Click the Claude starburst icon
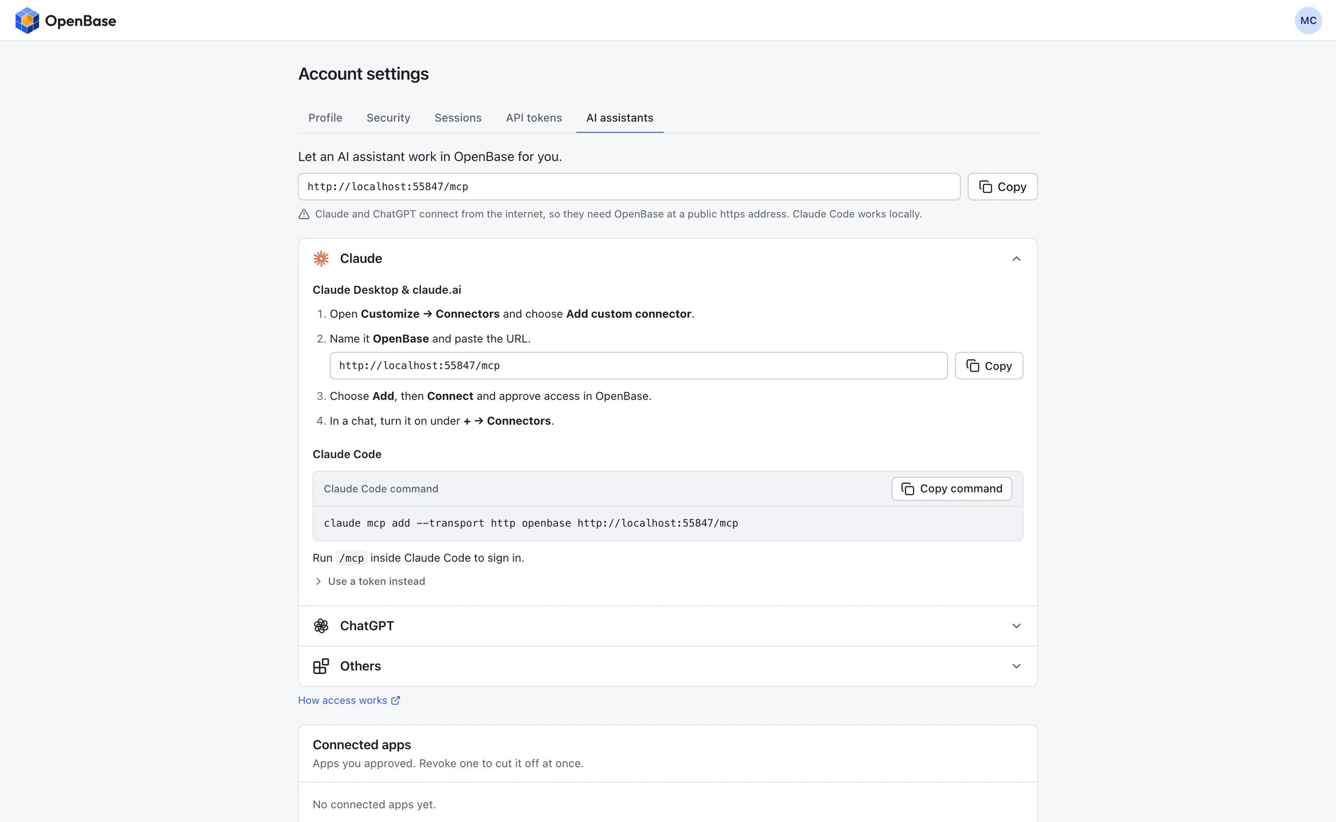Image resolution: width=1336 pixels, height=822 pixels. click(321, 259)
